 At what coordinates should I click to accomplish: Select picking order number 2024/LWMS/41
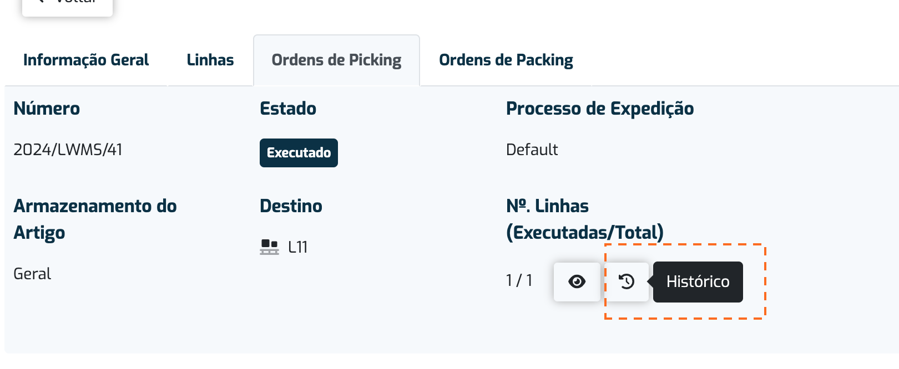[68, 150]
